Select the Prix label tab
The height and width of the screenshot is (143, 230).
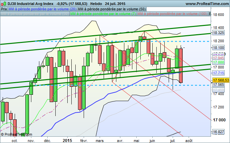tap(4, 9)
